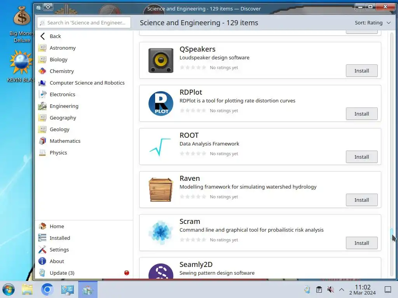Focus the Search in Science and Engineering field
398x298 pixels.
pyautogui.click(x=84, y=23)
